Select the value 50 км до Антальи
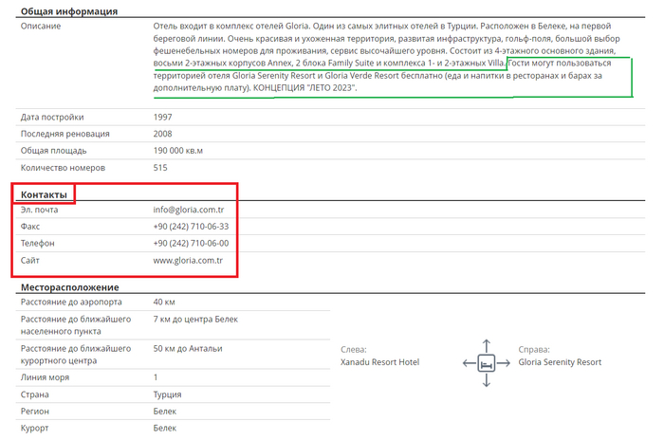 pos(188,349)
